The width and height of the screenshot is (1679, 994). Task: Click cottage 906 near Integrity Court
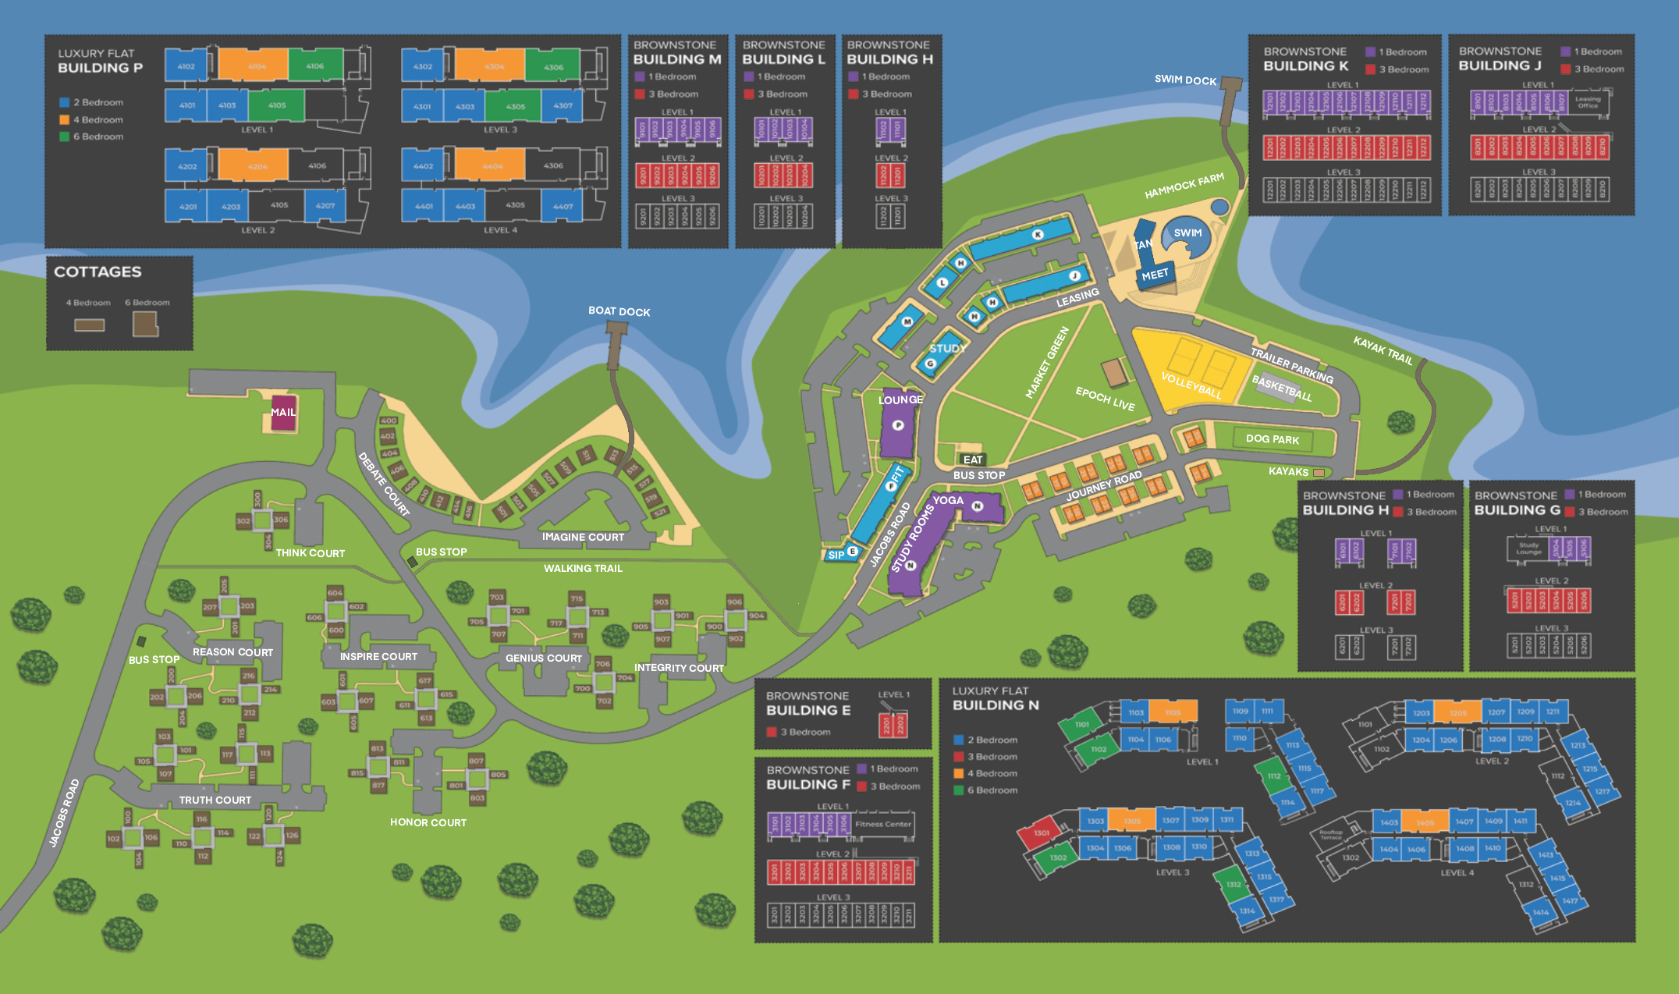coord(734,602)
